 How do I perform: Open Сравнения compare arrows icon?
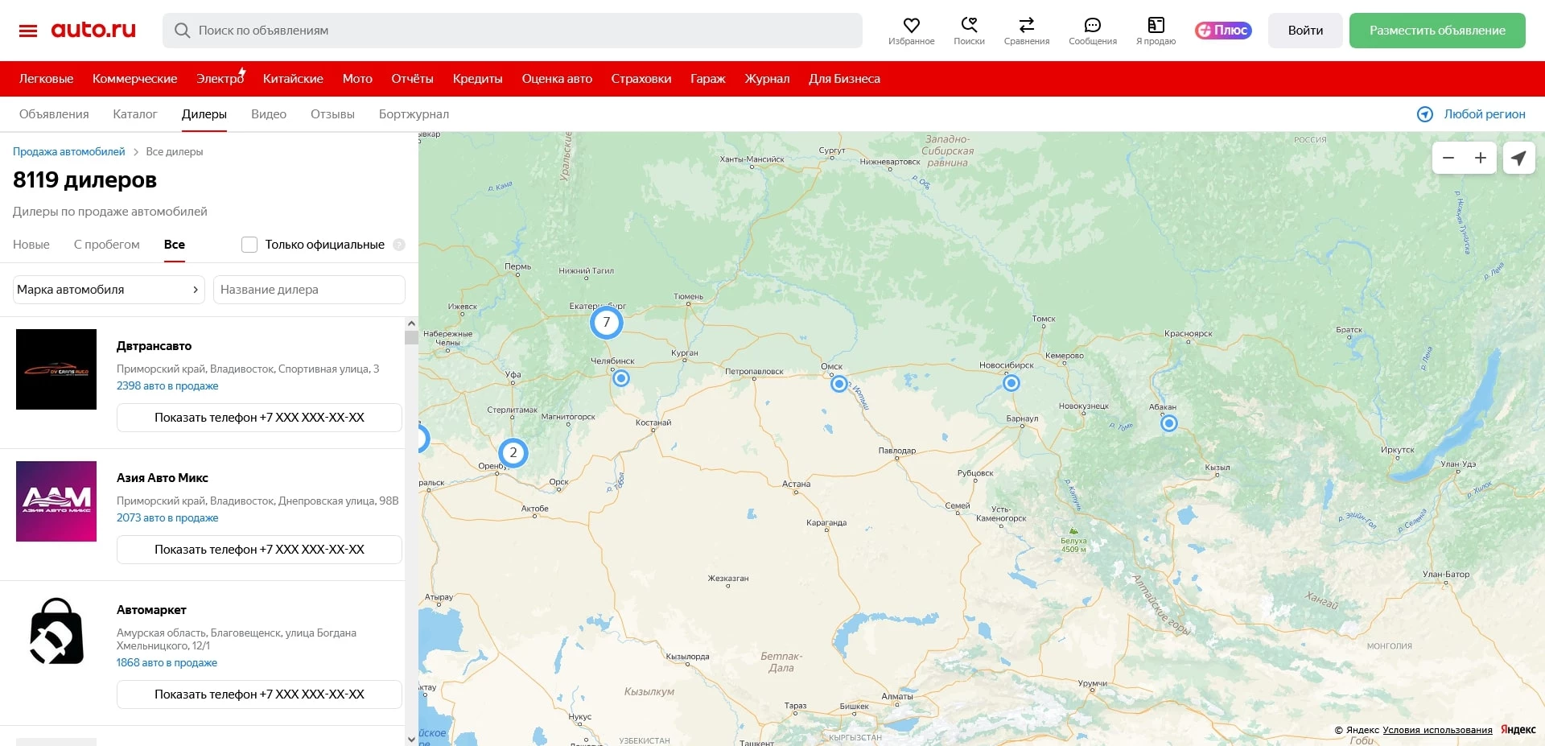[1026, 26]
